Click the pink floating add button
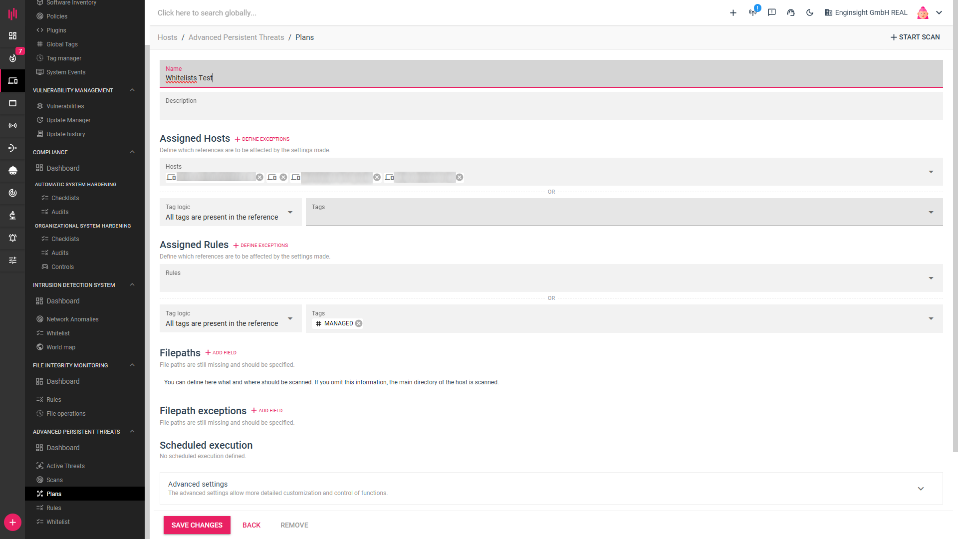Image resolution: width=958 pixels, height=539 pixels. [x=12, y=523]
